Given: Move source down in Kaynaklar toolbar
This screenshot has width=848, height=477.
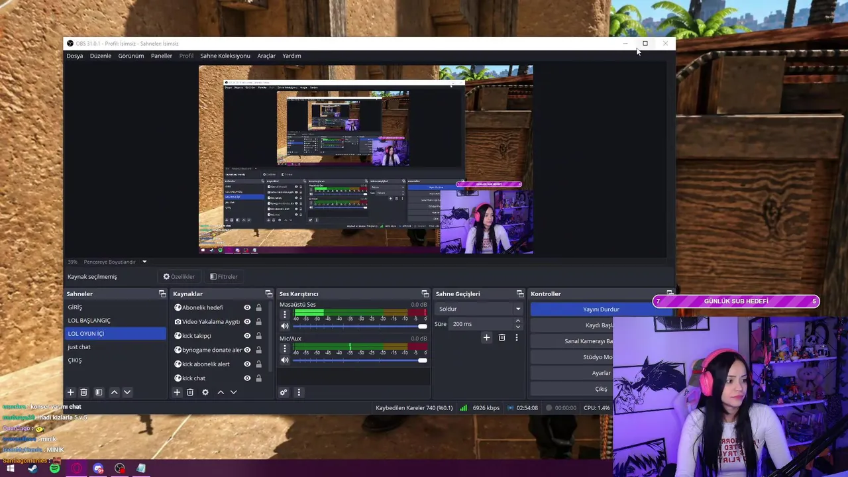Looking at the screenshot, I should 233,392.
